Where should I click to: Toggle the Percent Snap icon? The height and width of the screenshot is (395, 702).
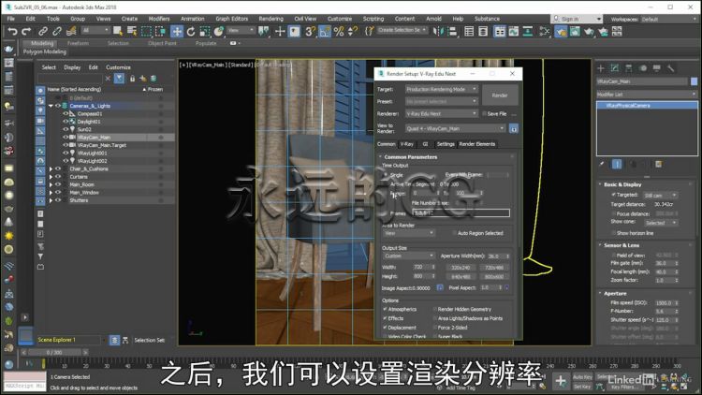[339, 31]
